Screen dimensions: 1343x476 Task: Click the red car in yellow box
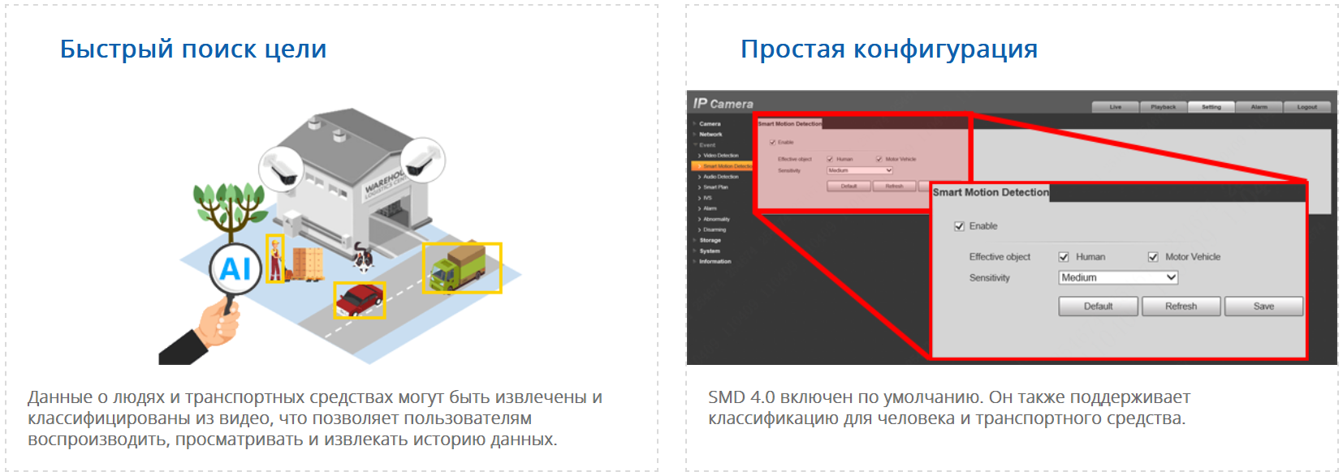(359, 299)
